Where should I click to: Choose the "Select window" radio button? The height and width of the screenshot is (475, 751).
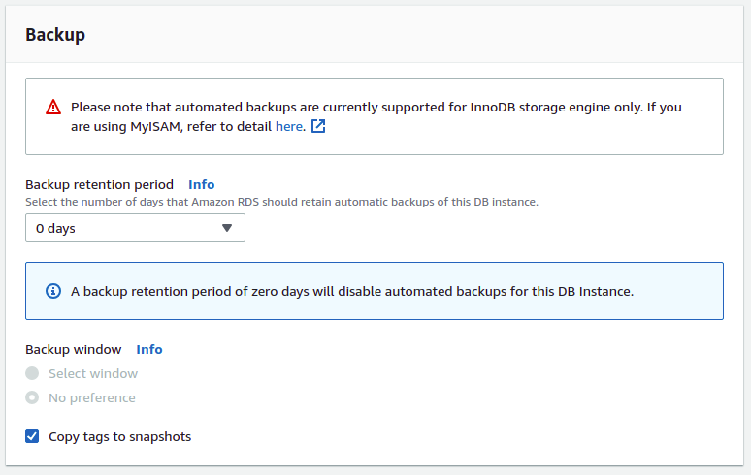[33, 373]
